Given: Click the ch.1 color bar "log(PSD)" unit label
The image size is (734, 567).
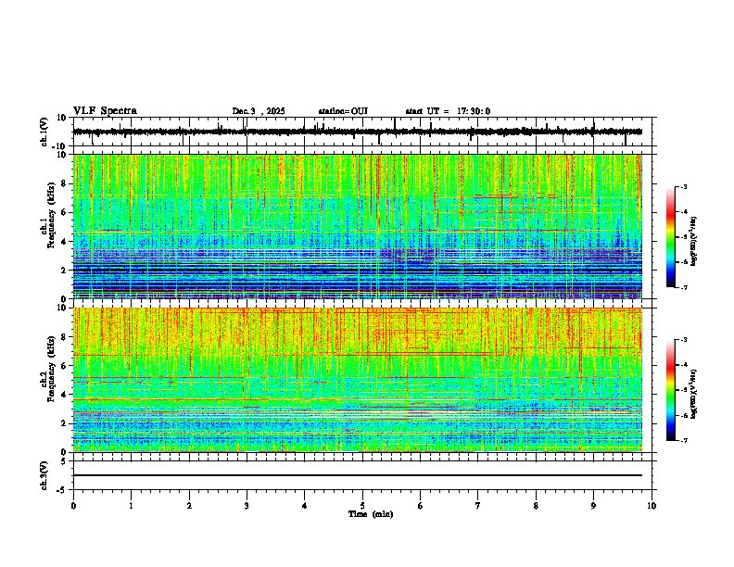Looking at the screenshot, I should (x=694, y=241).
